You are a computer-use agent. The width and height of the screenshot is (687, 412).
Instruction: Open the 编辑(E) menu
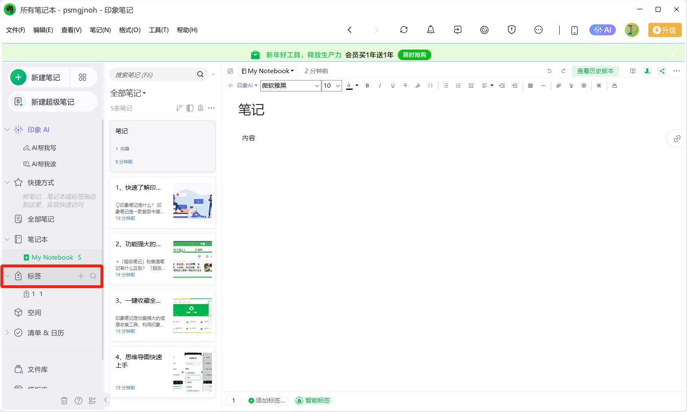click(43, 30)
